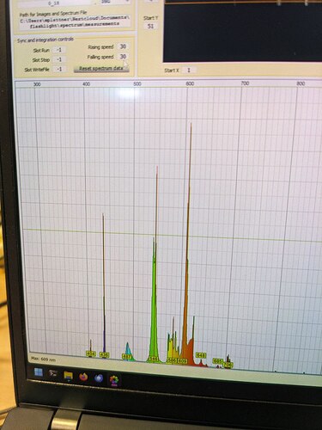Click the 609 peak label under the orange peak
The image size is (322, 430).
click(182, 360)
